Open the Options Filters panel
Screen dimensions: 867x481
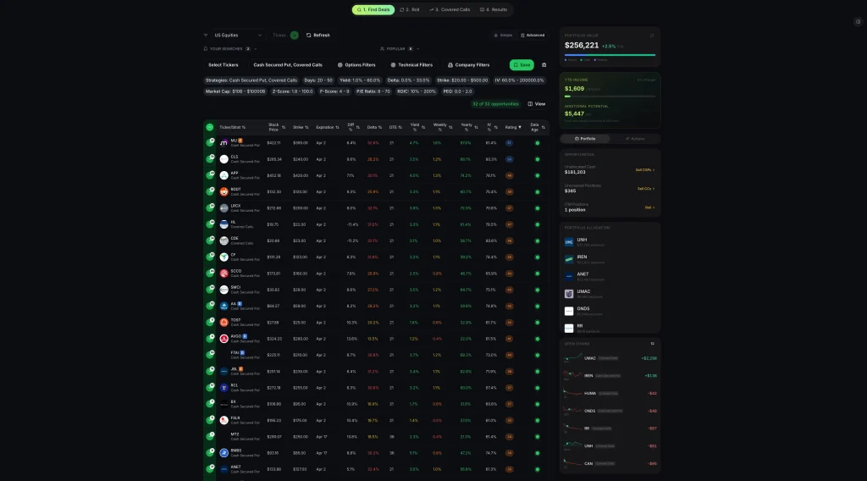point(356,64)
